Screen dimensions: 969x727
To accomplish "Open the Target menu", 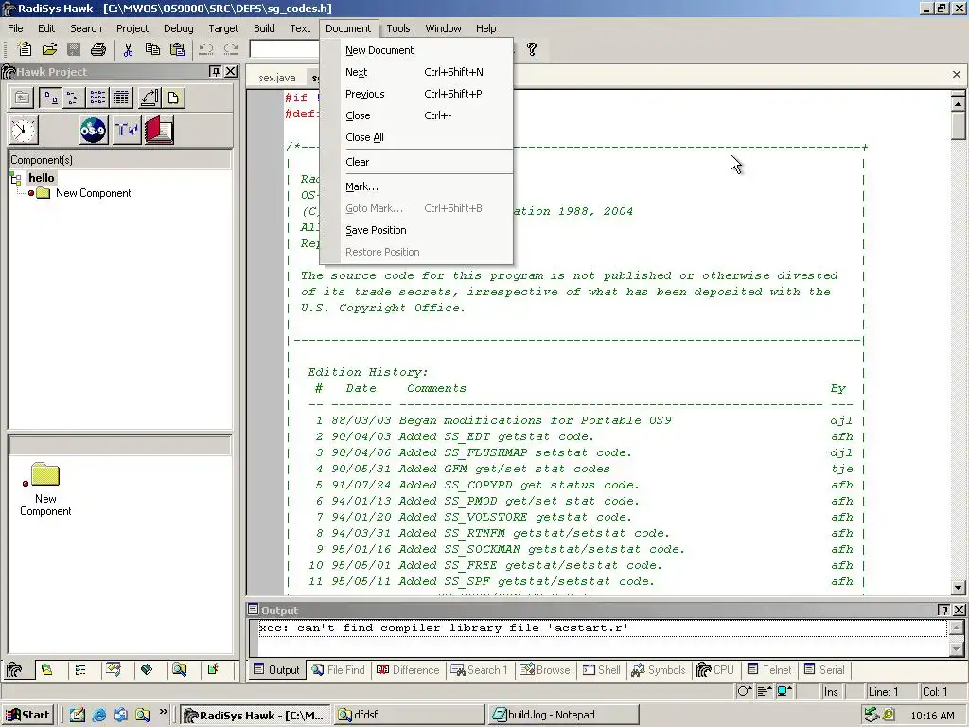I will [x=223, y=28].
